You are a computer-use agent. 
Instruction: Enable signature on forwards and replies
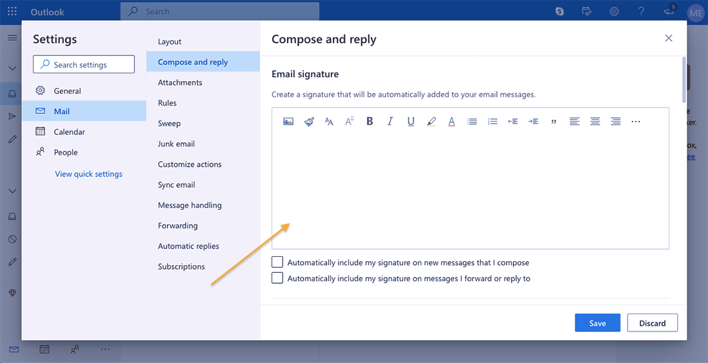[x=277, y=278]
